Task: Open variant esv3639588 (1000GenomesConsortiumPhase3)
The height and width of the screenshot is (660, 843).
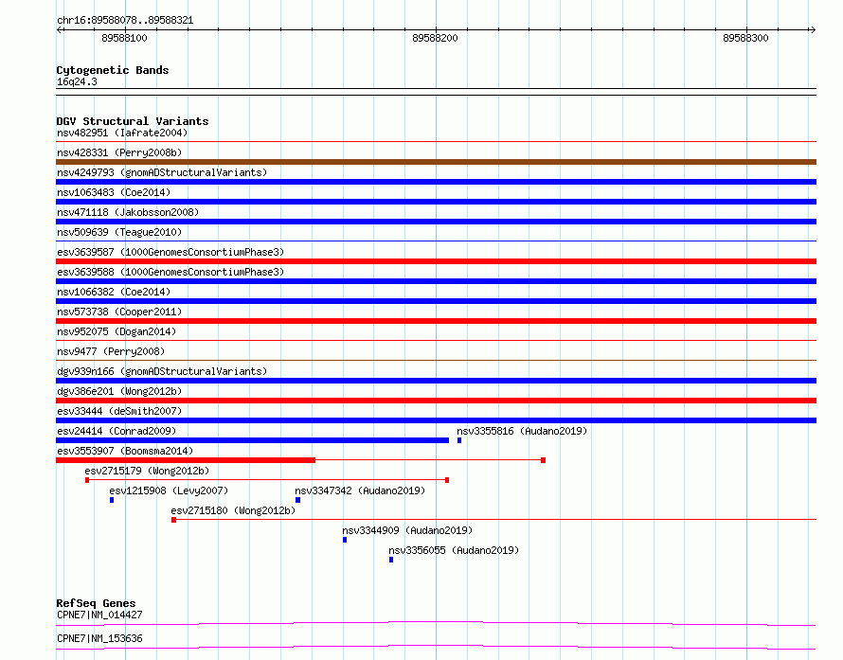Action: pyautogui.click(x=170, y=272)
